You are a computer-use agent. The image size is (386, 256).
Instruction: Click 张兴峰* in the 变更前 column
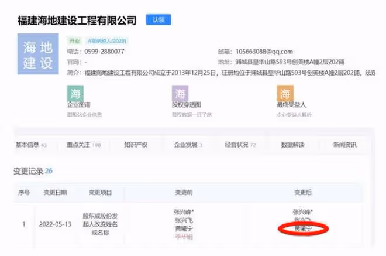184,212
